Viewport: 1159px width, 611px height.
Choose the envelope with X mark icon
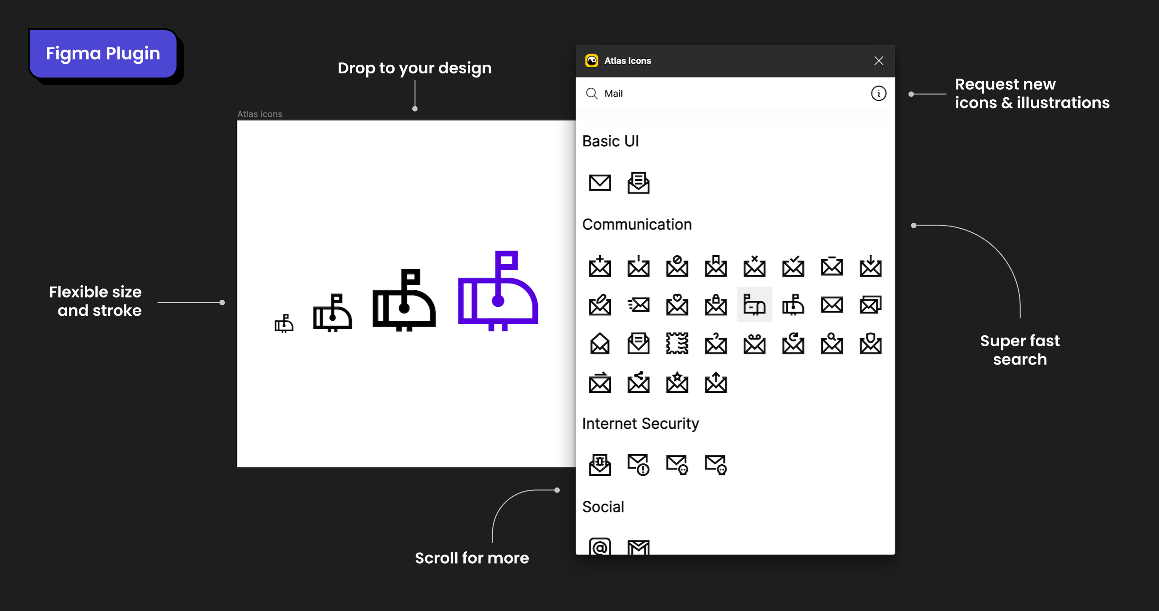[x=754, y=267]
